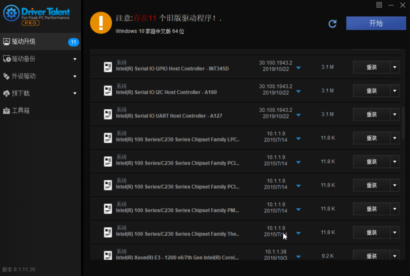Click device icon for Chipset Family LPC row
The width and height of the screenshot is (410, 276).
[108, 138]
